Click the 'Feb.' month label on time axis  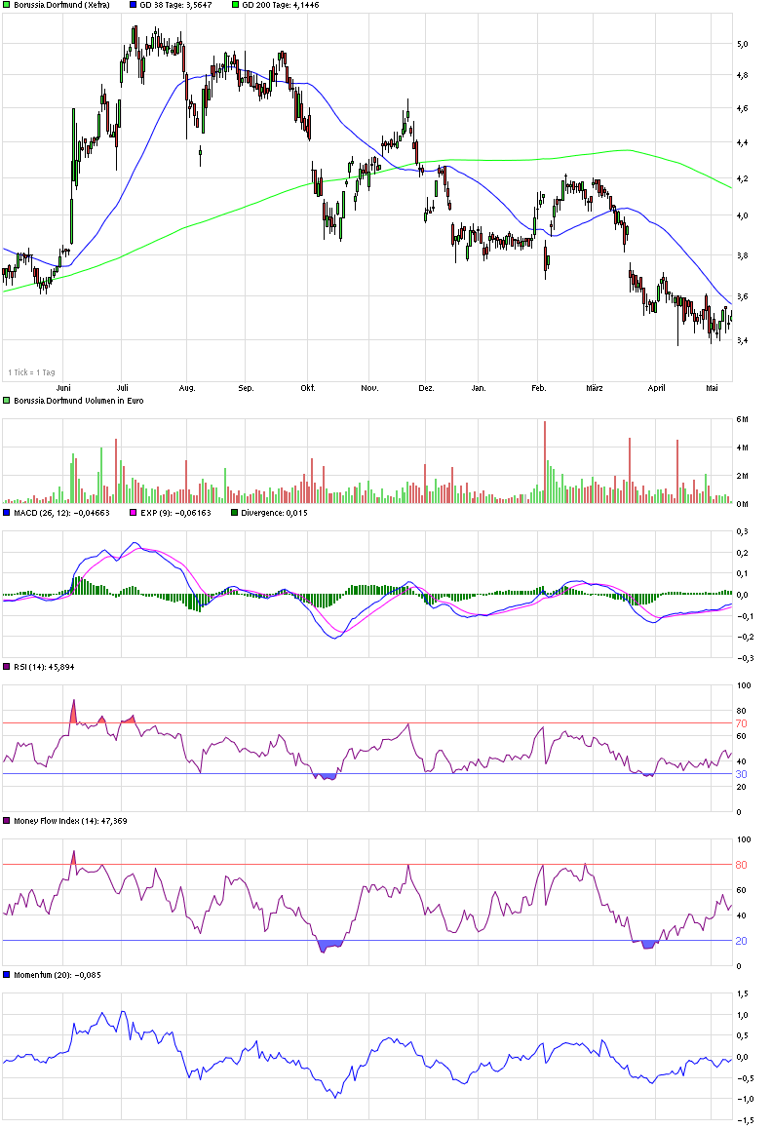click(539, 388)
